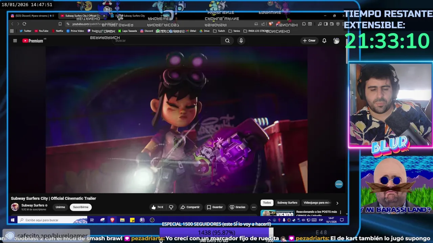Open the Lapa Taaaada bookmark
433x243 pixels.
click(127, 31)
